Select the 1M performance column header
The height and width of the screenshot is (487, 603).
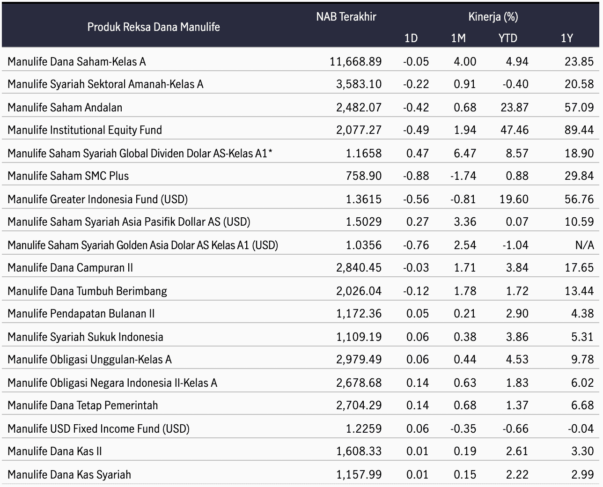(458, 38)
